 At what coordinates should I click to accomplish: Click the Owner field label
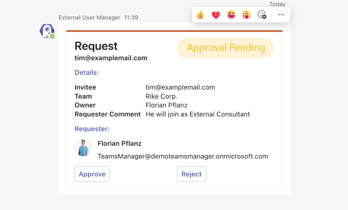click(85, 105)
